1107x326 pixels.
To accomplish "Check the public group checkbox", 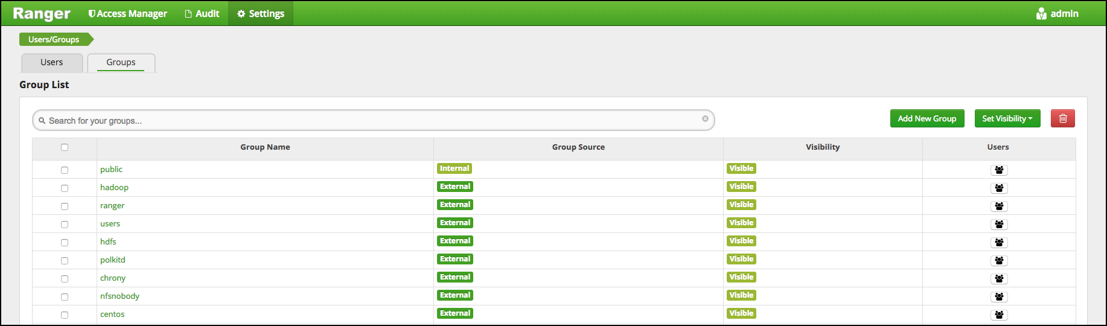I will click(x=65, y=170).
